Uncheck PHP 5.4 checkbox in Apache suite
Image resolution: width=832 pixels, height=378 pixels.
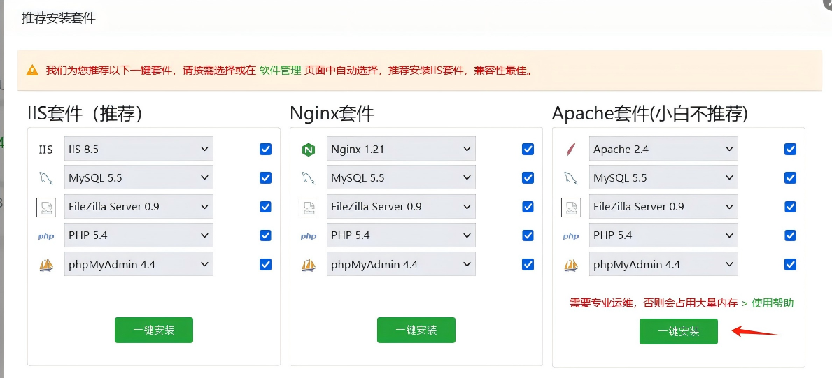point(790,235)
